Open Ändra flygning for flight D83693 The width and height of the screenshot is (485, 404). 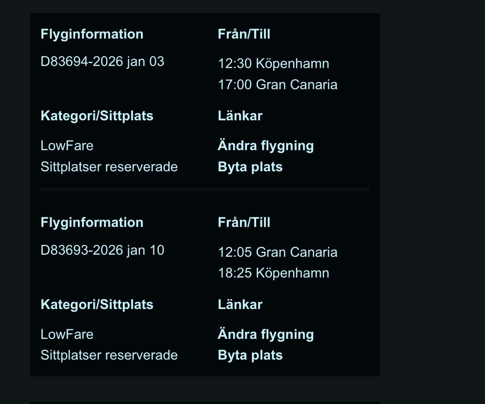pyautogui.click(x=266, y=334)
